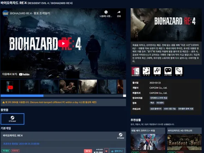
Task: Click the syringe drug rating icon
Action: [x=179, y=71]
